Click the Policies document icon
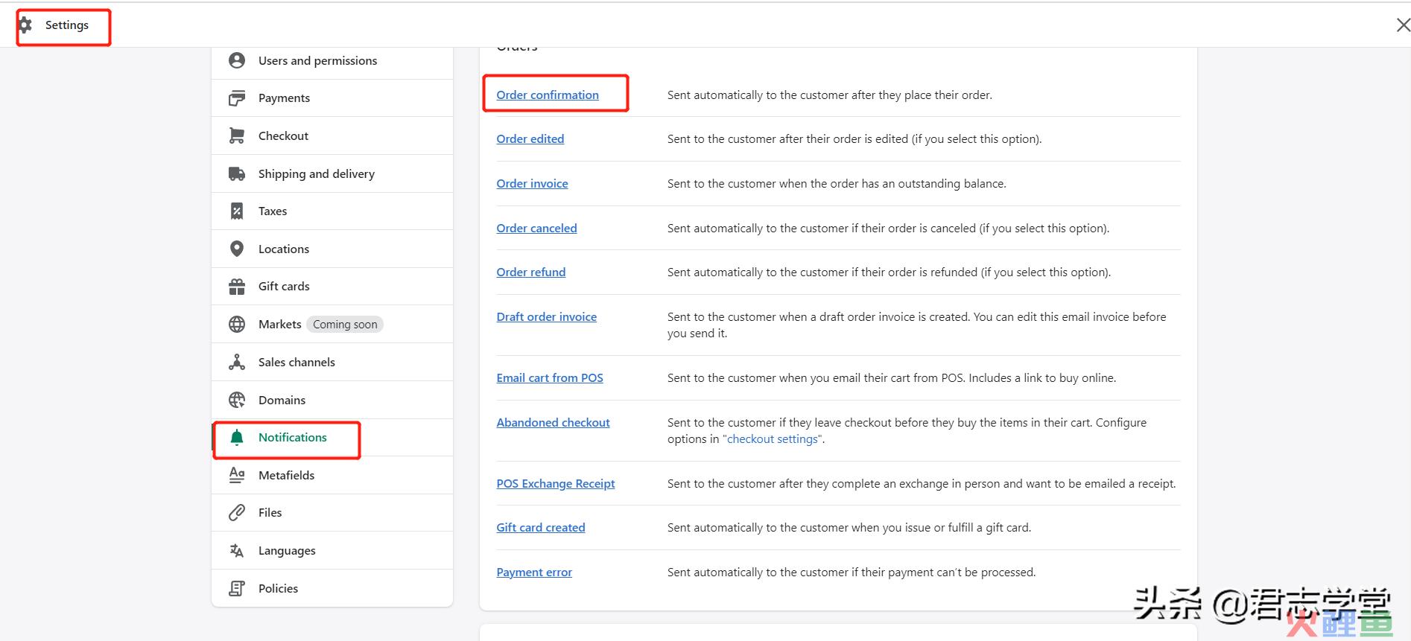Screen dimensions: 1411x641 tap(237, 588)
